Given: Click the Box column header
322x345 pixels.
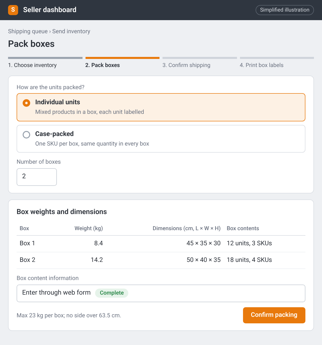Looking at the screenshot, I should pos(24,228).
